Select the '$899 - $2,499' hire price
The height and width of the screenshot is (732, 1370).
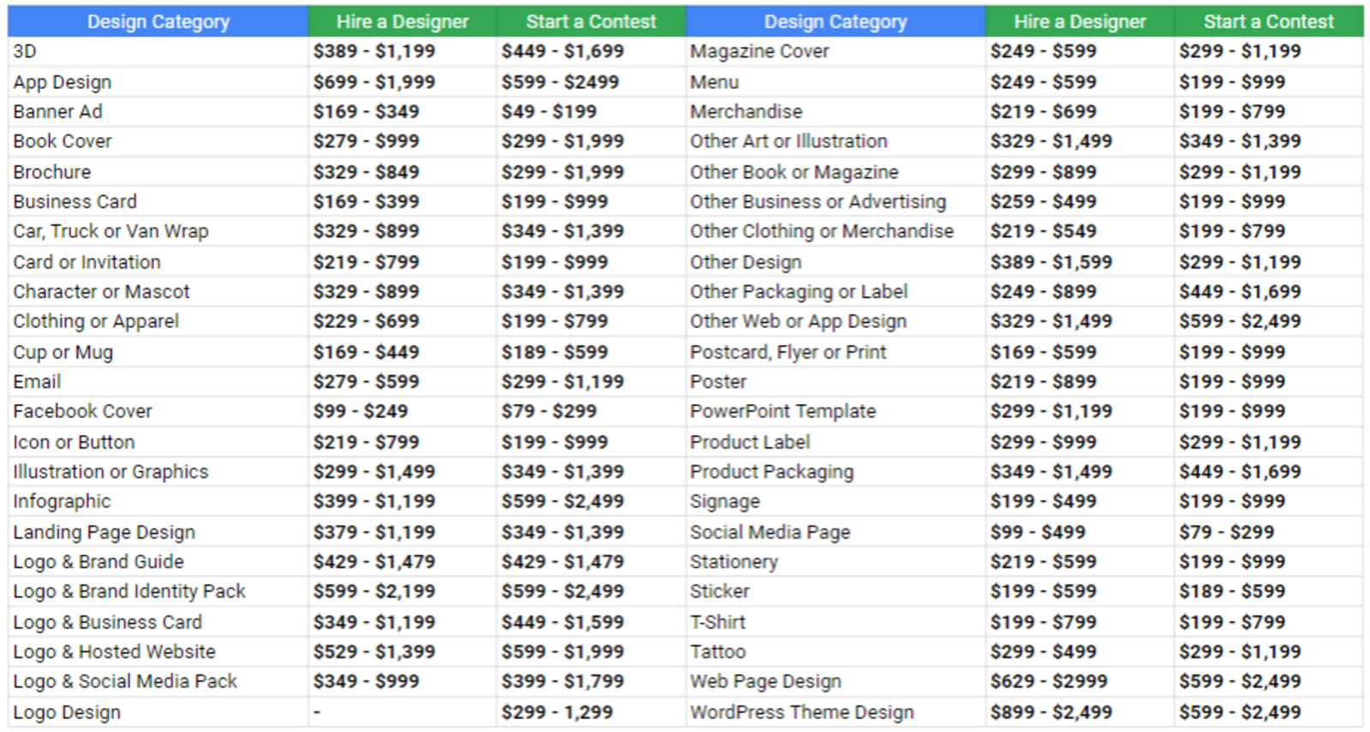click(1080, 712)
